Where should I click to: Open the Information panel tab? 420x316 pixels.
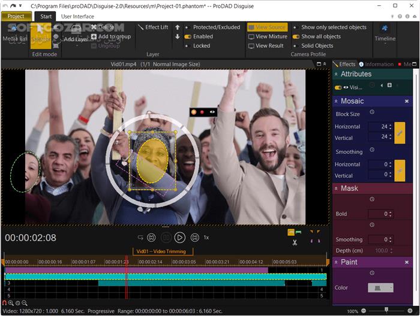tap(376, 64)
